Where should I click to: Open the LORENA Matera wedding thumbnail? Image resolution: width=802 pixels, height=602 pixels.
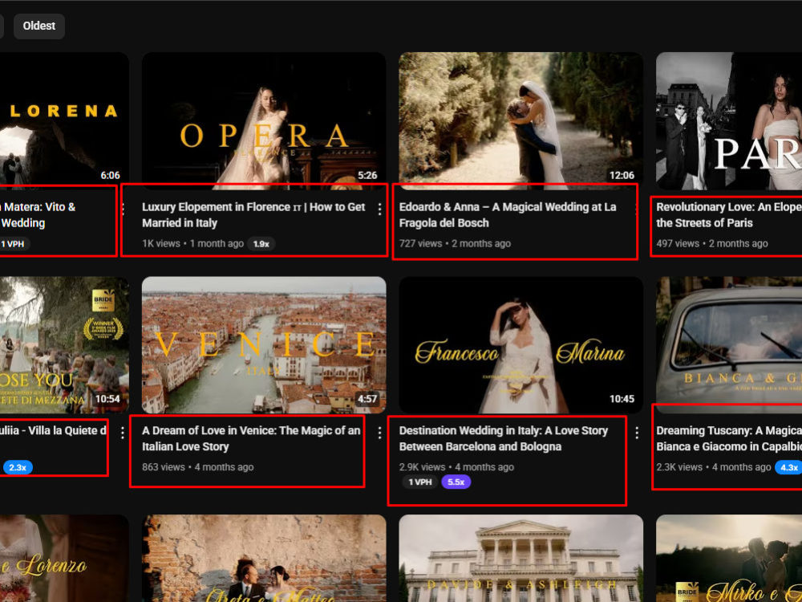(x=64, y=121)
